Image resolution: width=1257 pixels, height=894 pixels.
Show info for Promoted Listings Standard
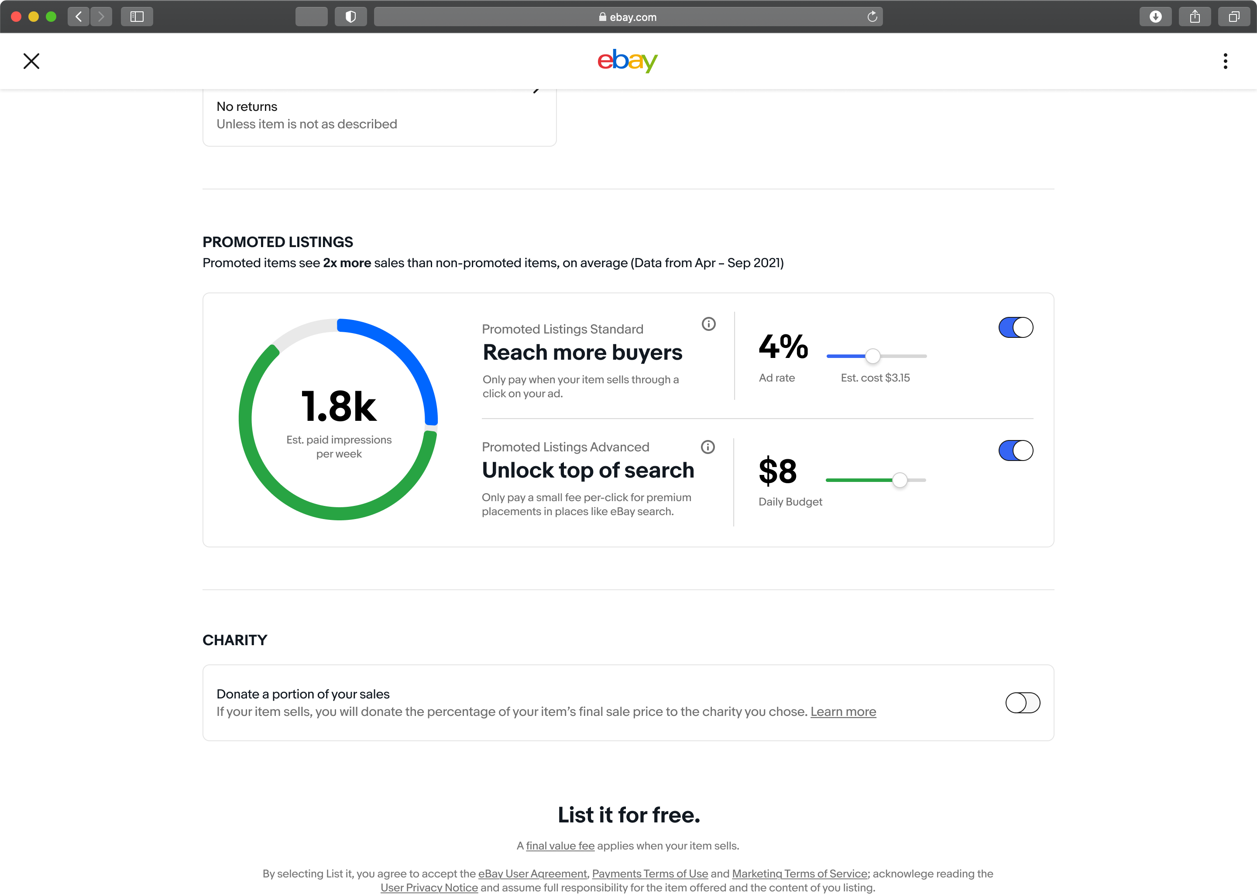tap(708, 324)
